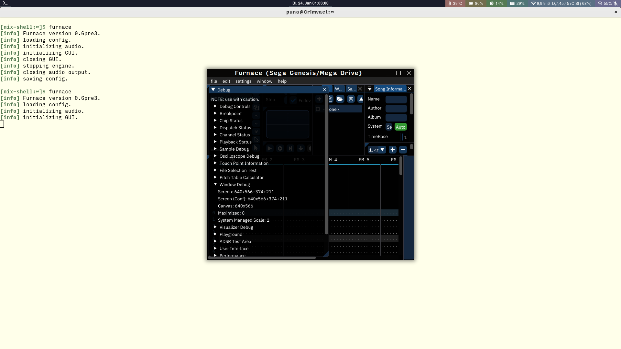Open the Song Information panel menu triangle

[370, 89]
